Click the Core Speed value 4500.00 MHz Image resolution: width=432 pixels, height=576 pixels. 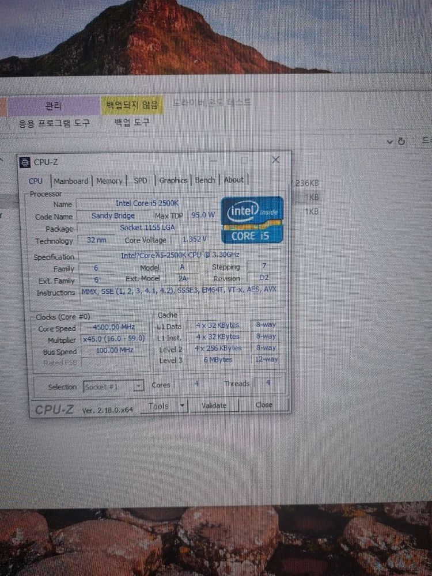click(x=113, y=327)
